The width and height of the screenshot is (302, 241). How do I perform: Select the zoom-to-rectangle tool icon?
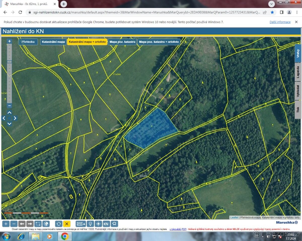tap(38, 224)
